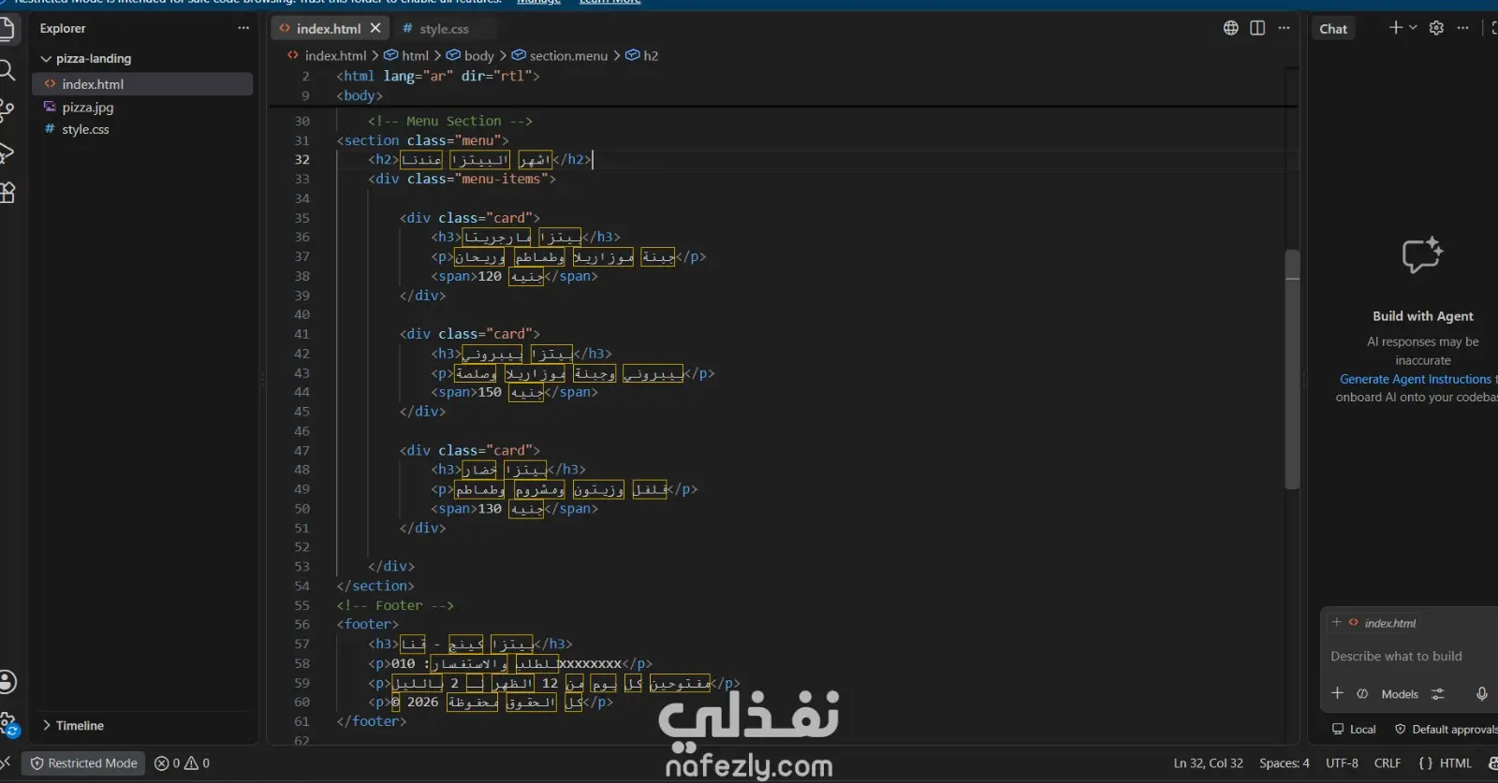The image size is (1498, 783).
Task: Open the Extensions view
Action: point(7,194)
